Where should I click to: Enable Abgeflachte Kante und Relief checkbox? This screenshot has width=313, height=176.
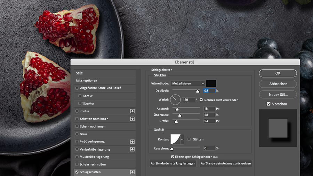pyautogui.click(x=77, y=88)
